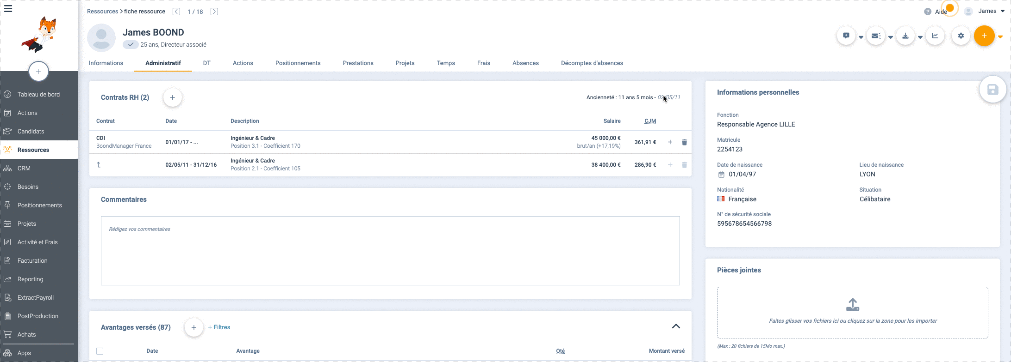Click into the Commentaires text area

point(390,251)
